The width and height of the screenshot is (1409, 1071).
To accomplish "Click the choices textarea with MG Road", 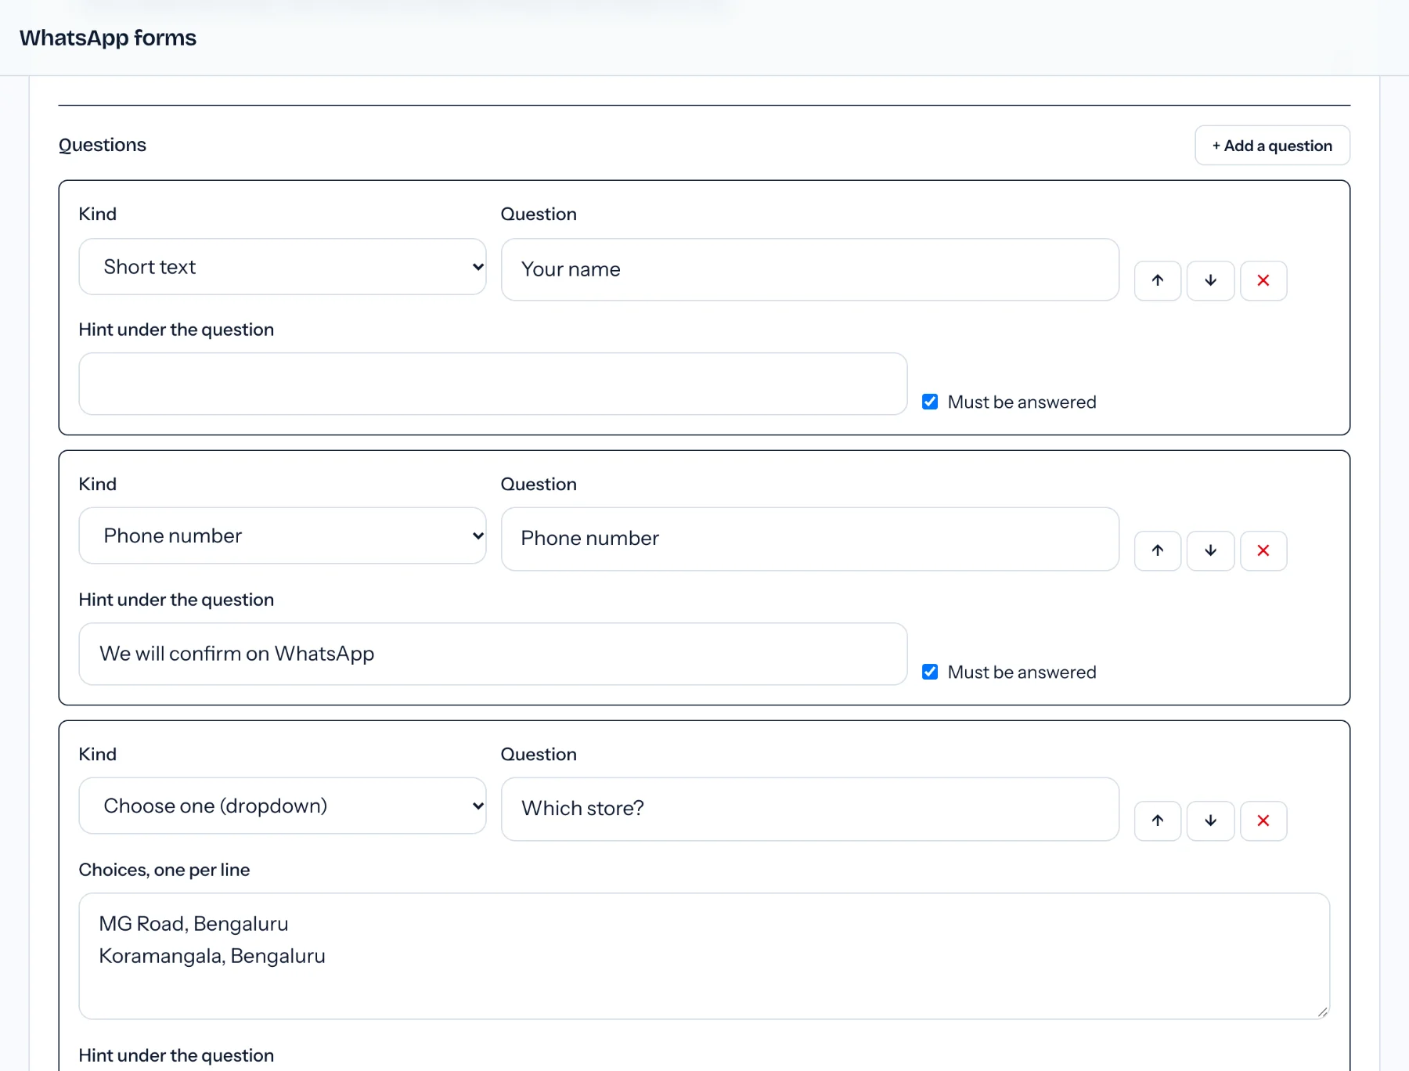I will (704, 956).
